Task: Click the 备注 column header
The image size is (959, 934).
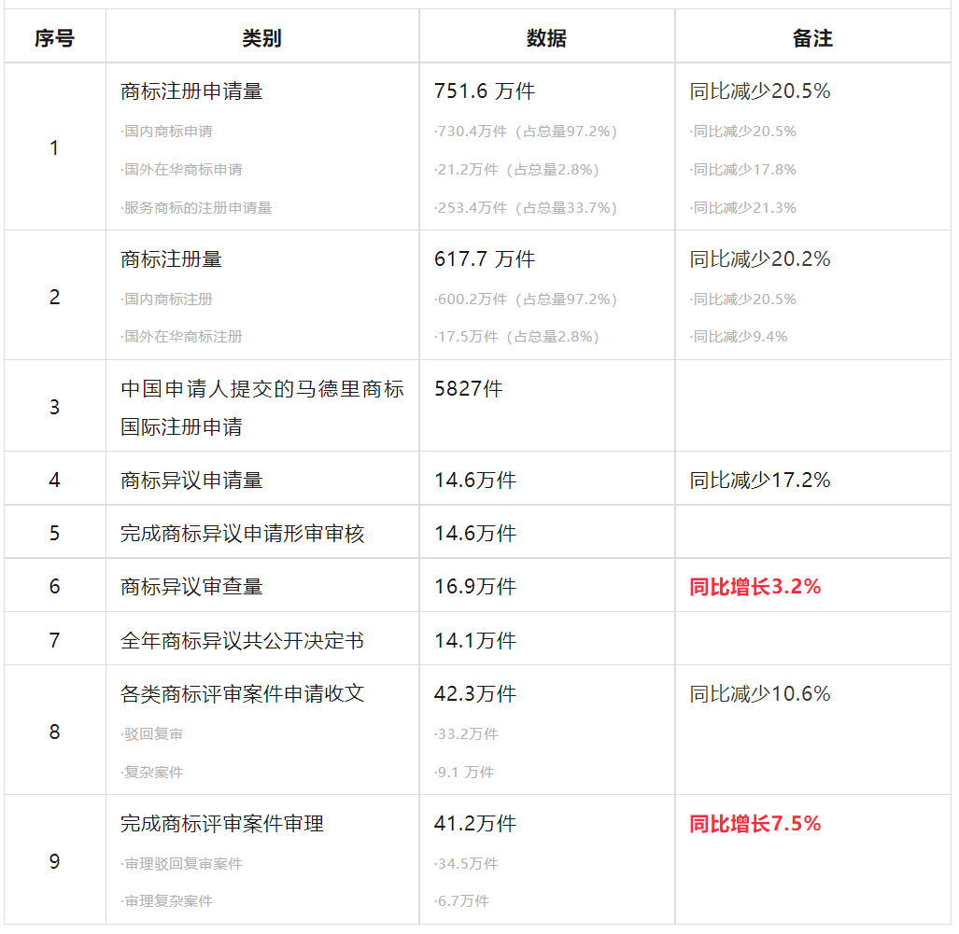Action: [809, 36]
